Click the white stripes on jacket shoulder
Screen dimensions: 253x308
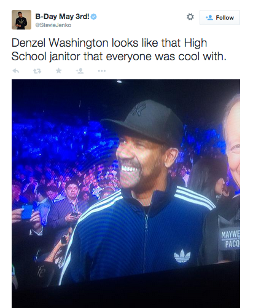tap(195, 197)
